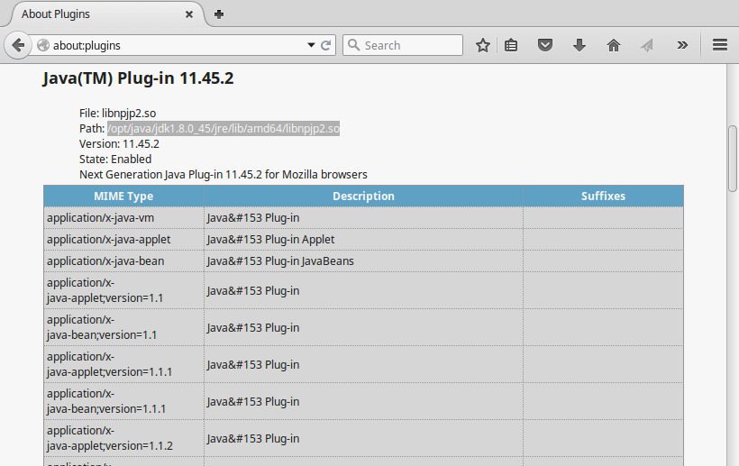Click the Suffixes column header
The height and width of the screenshot is (466, 739).
tap(603, 196)
